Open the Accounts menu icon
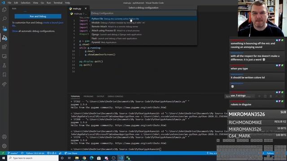 (x=4, y=137)
